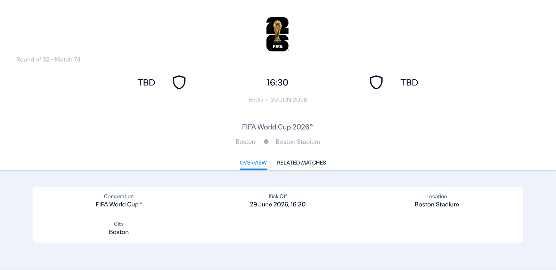Image resolution: width=556 pixels, height=270 pixels.
Task: Click the left TBD team name
Action: (146, 82)
